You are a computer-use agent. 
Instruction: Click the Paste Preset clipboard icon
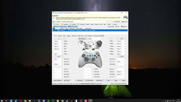(x=86, y=80)
